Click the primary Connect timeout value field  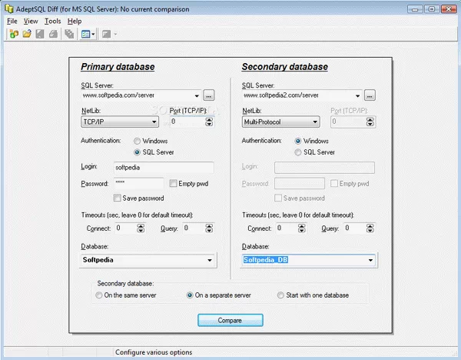coord(126,228)
